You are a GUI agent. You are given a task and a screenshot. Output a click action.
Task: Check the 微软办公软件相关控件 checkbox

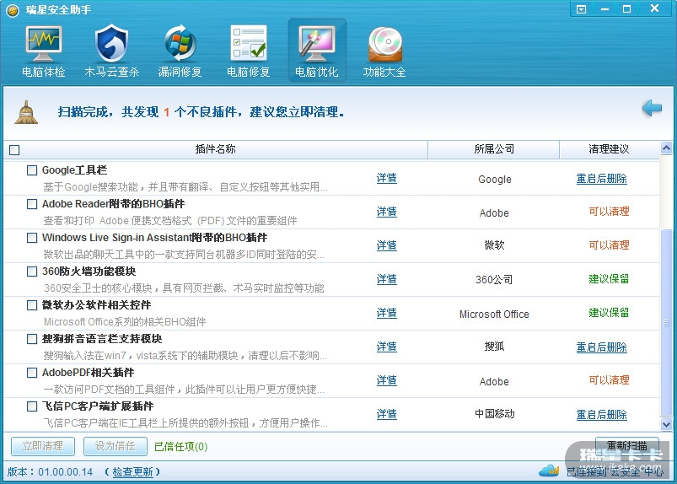click(32, 305)
